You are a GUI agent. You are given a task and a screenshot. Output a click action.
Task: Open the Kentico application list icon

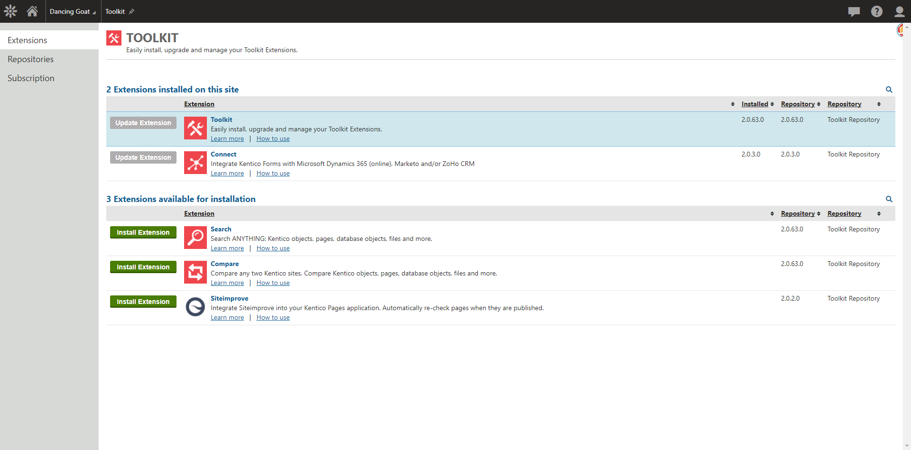point(10,11)
